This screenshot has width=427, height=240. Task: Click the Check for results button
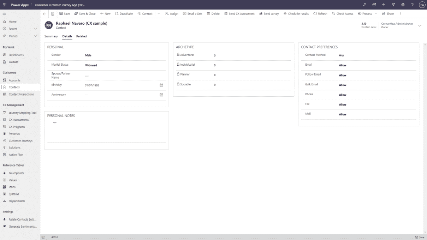(296, 14)
